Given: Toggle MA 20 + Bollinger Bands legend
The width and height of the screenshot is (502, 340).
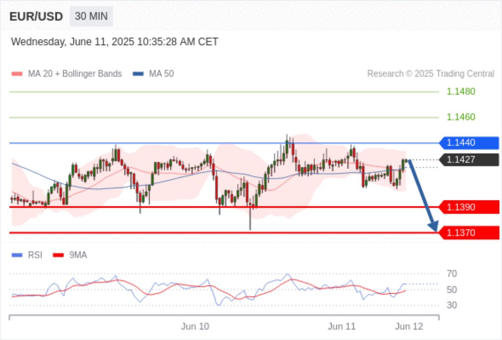Looking at the screenshot, I should pyautogui.click(x=75, y=74).
